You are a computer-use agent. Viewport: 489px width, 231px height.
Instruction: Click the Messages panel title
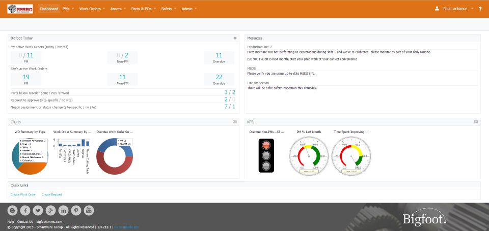coord(255,38)
